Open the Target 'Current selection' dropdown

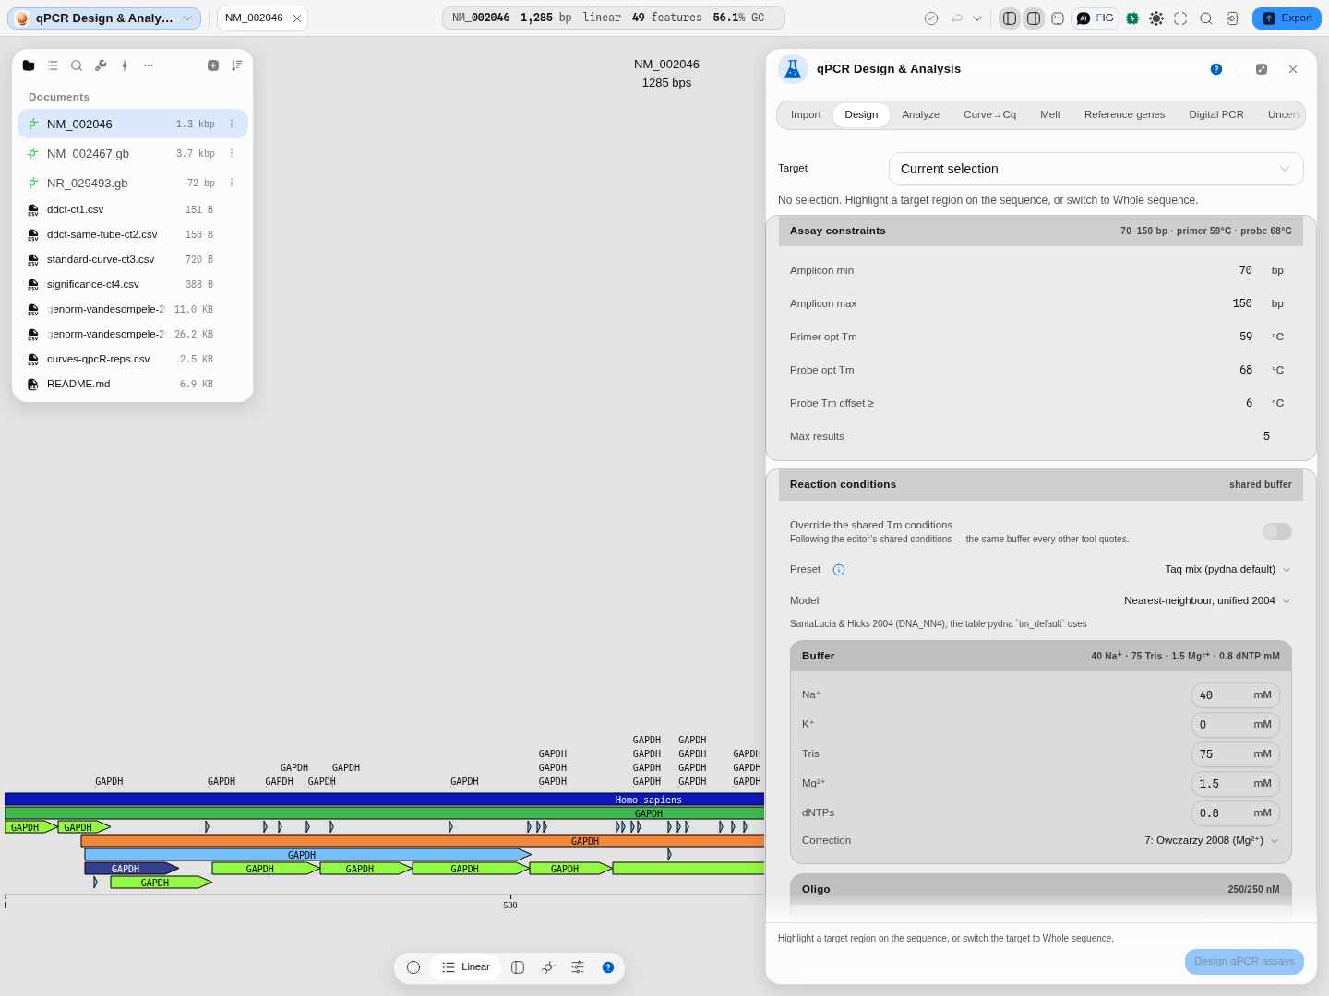pyautogui.click(x=1096, y=169)
